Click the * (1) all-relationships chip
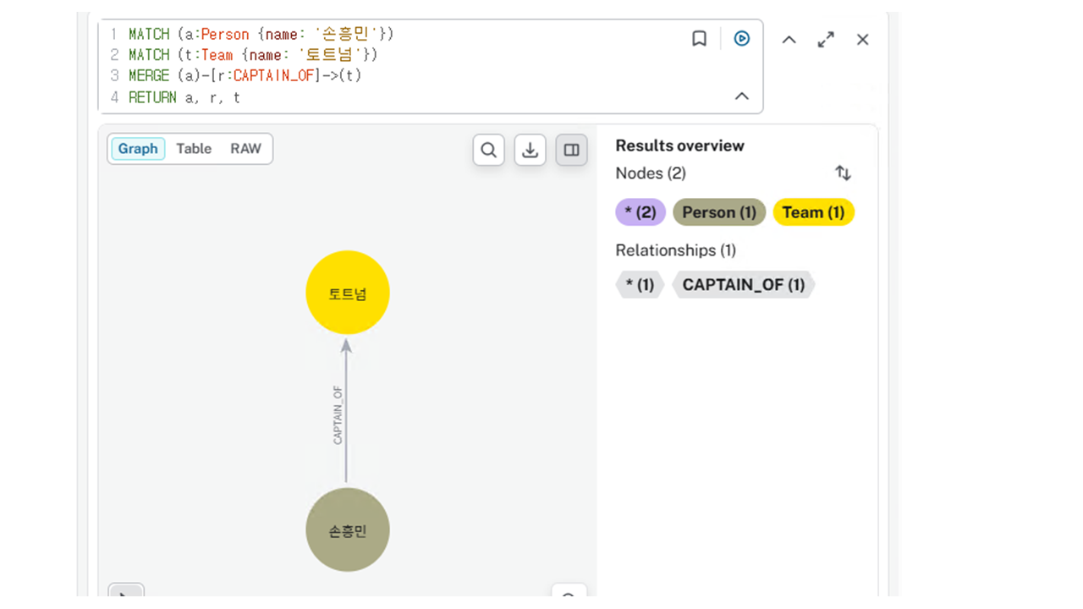 (640, 285)
